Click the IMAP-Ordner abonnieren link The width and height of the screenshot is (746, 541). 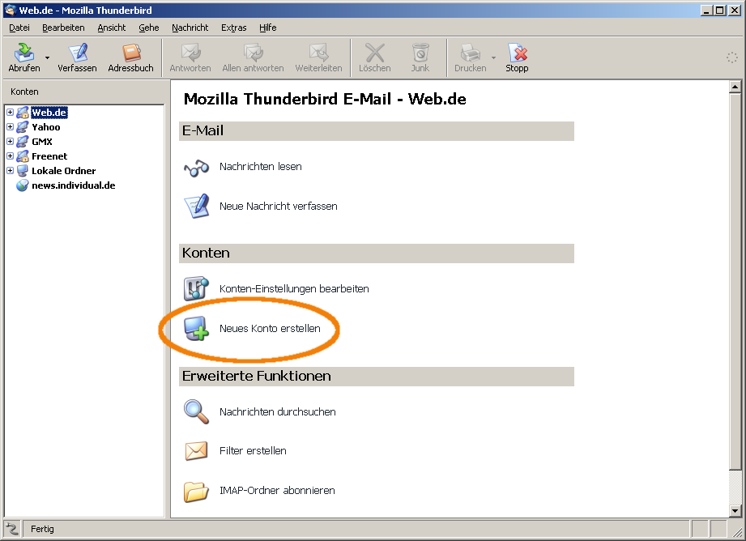277,491
